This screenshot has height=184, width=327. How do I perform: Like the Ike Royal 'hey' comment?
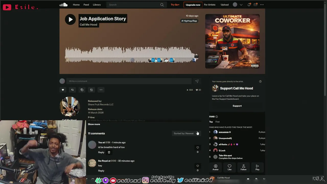[x=197, y=166]
